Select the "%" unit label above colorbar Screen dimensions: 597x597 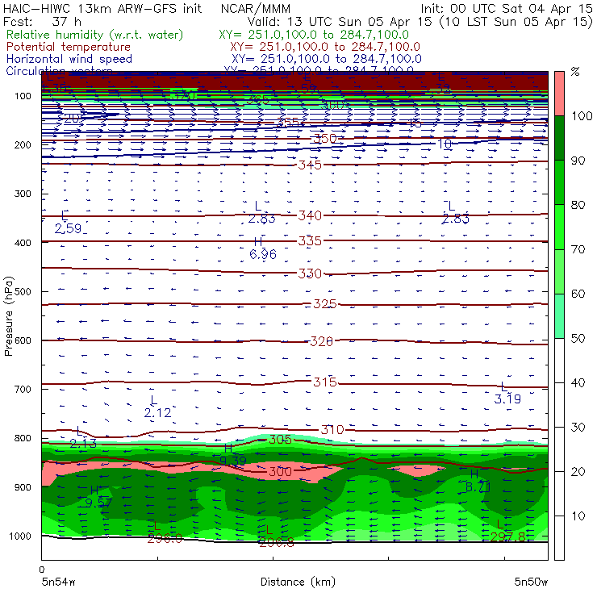pos(575,72)
